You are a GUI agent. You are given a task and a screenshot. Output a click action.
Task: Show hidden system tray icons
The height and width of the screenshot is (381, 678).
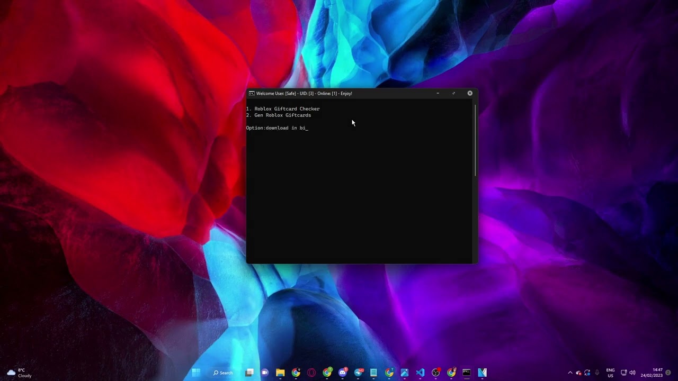coord(570,373)
